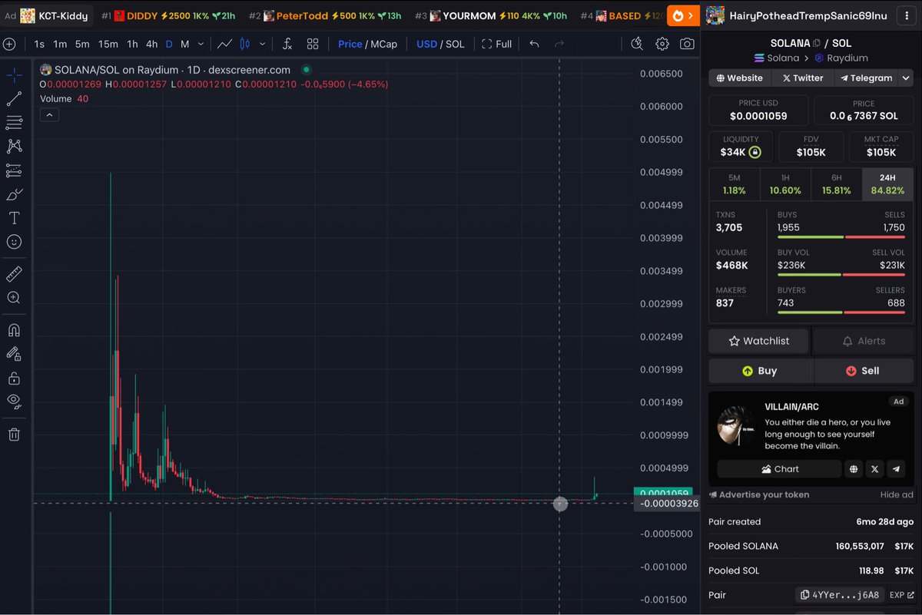
Task: Select the XABCD pattern tool
Action: [14, 147]
